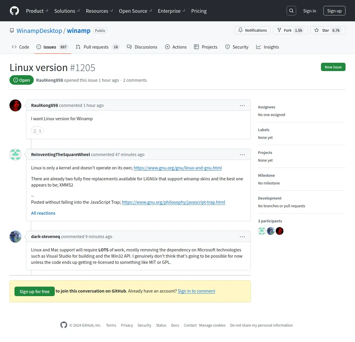Image resolution: width=355 pixels, height=342 pixels.
Task: Open RaulKong898 link in issue header
Action: click(49, 80)
